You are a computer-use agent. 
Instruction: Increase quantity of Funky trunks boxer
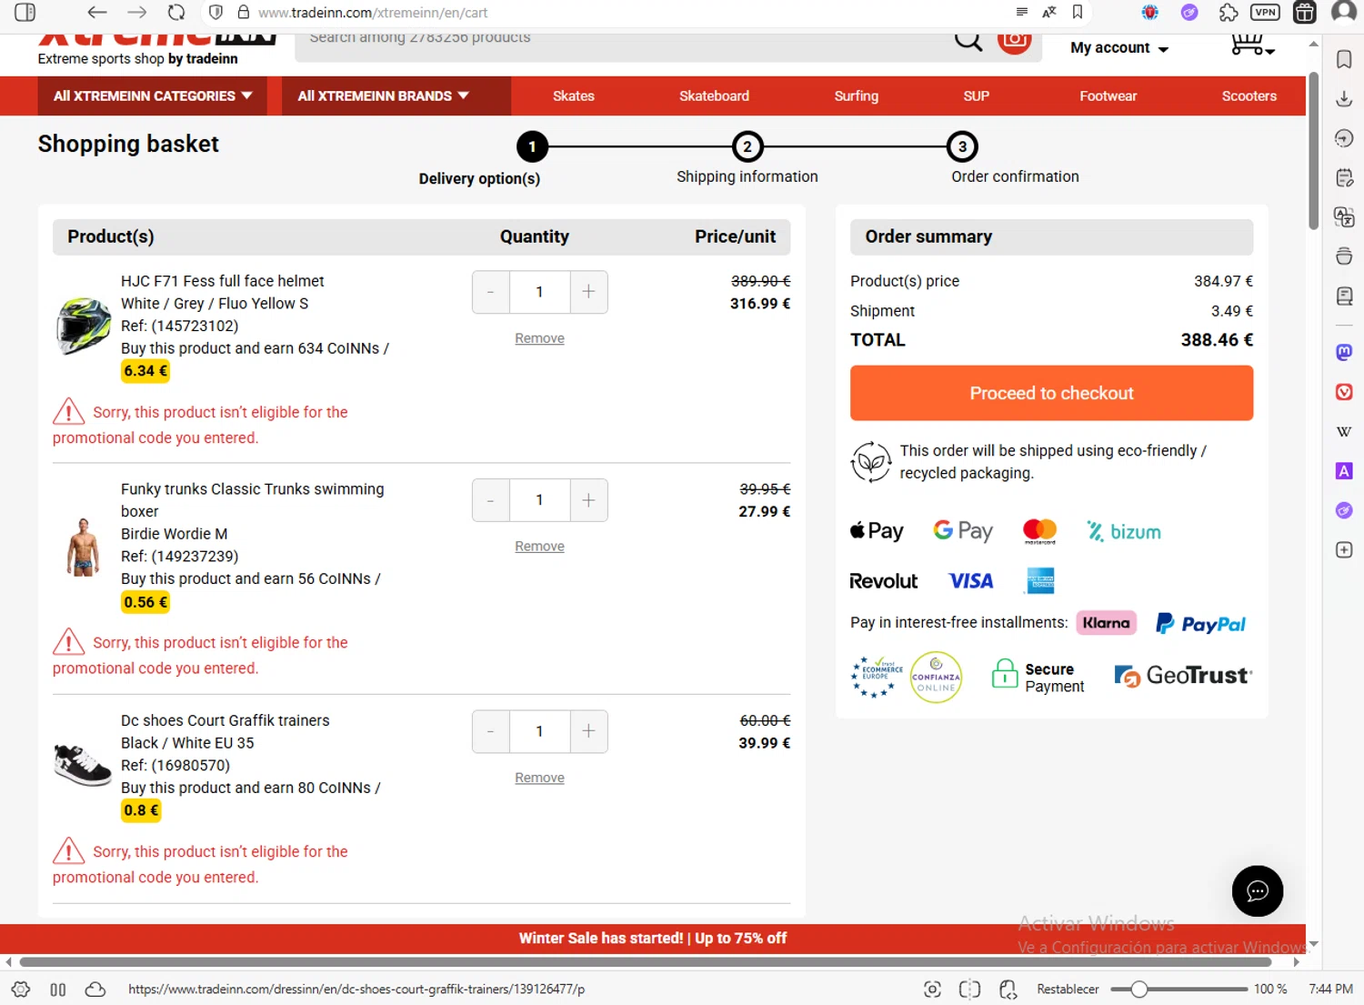588,500
